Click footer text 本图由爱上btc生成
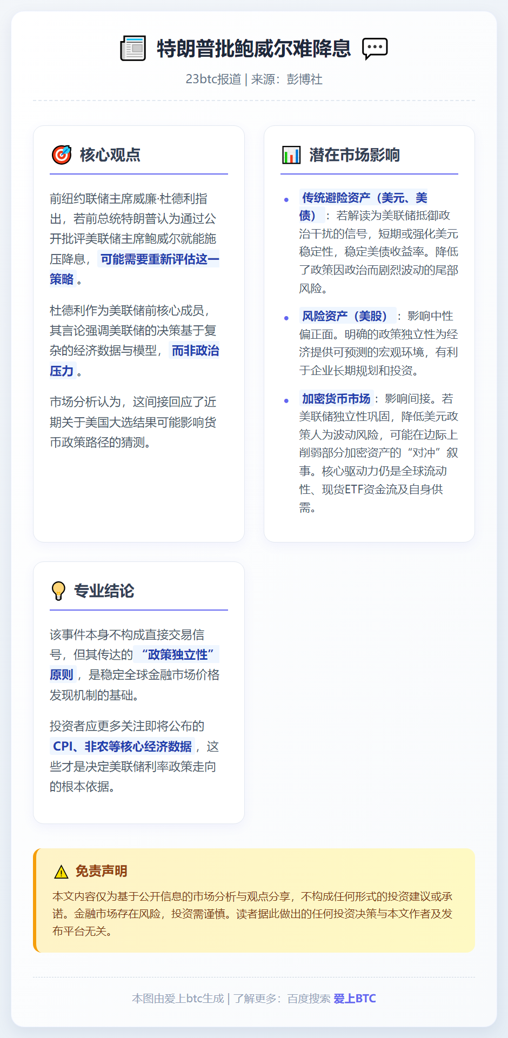The image size is (508, 1038). click(178, 999)
